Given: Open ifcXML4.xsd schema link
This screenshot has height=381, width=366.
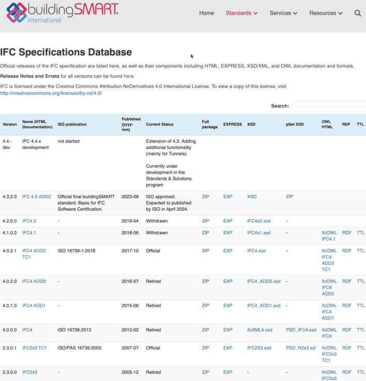Looking at the screenshot, I should [260, 330].
